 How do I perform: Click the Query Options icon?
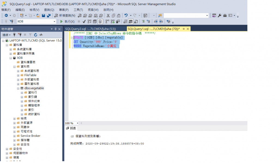(x=95, y=22)
